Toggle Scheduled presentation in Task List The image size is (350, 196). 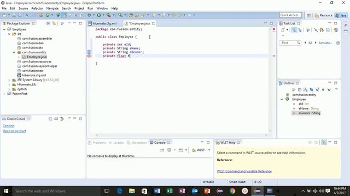coord(300,30)
